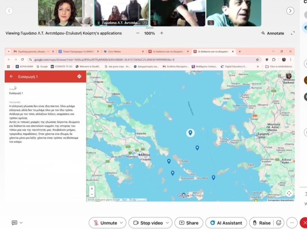
Task: Click the Annotate pencil tool
Action: pos(272,33)
